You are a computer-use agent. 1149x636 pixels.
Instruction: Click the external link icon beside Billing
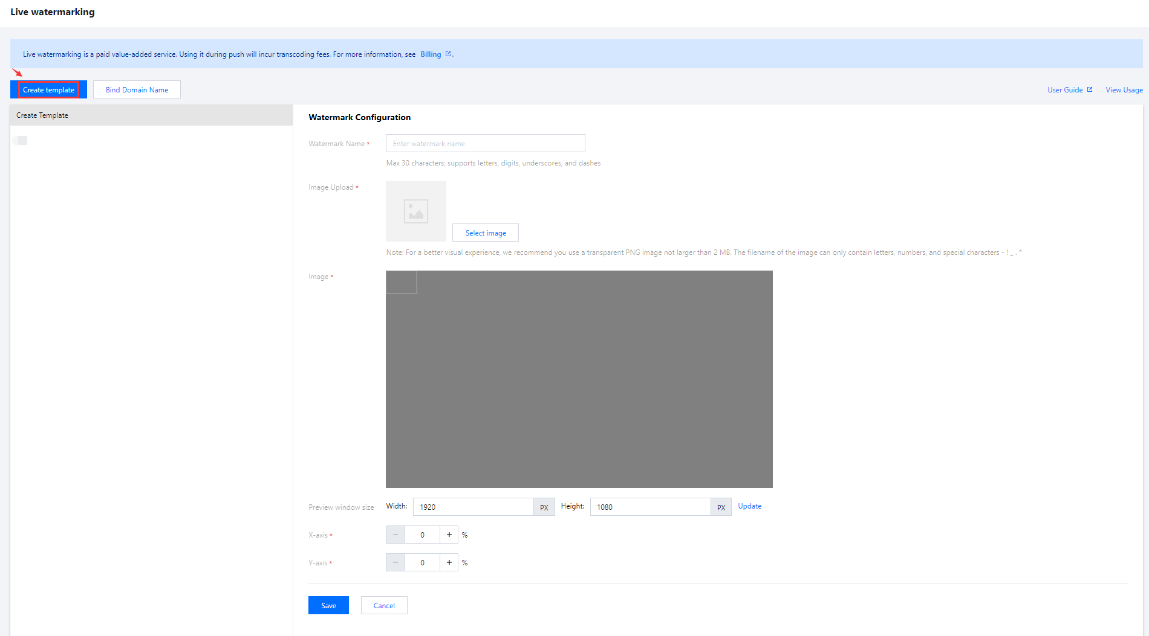coord(448,54)
